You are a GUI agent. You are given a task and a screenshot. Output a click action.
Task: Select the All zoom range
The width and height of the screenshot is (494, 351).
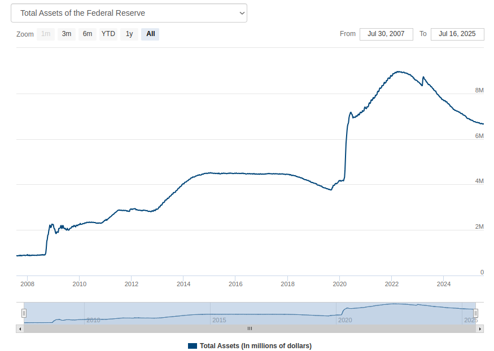(150, 34)
